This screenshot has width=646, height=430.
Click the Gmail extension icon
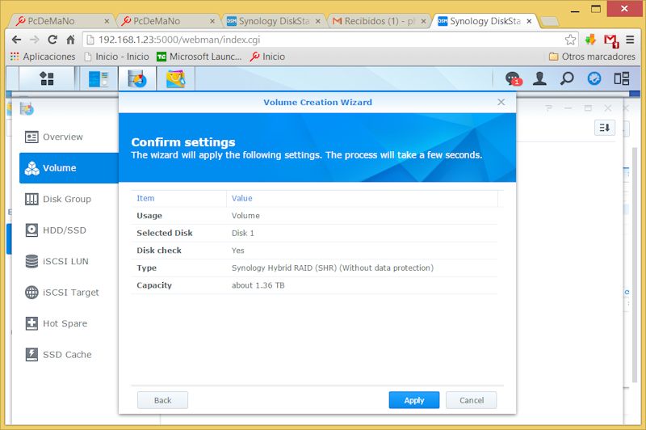[611, 40]
